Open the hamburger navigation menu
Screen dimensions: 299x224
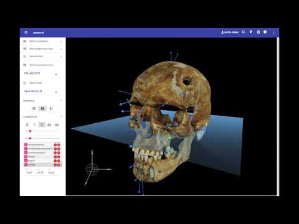[x=26, y=32]
